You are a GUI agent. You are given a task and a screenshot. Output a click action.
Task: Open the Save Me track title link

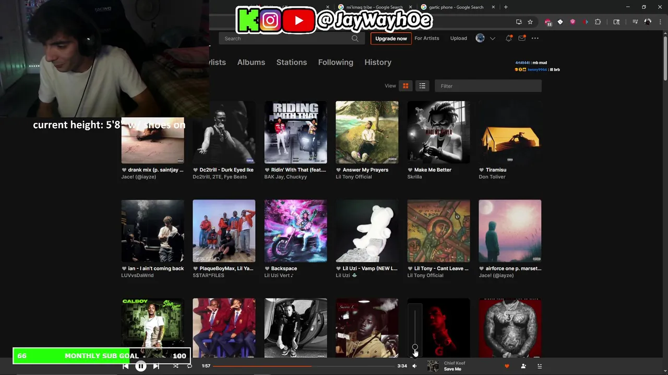point(452,369)
